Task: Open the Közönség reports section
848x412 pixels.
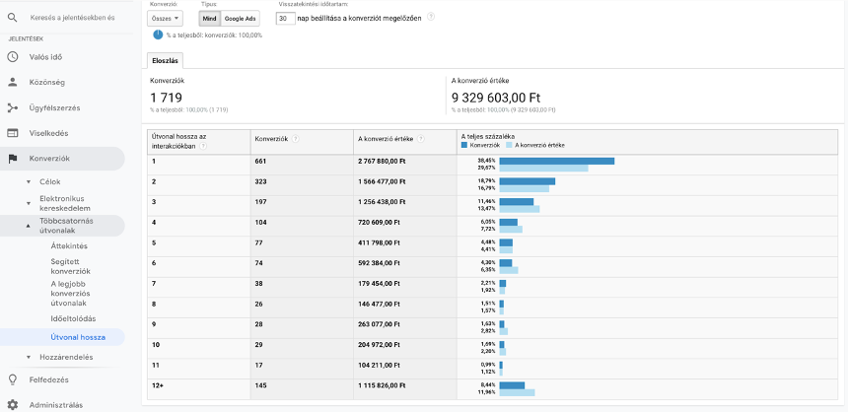Action: (x=47, y=83)
